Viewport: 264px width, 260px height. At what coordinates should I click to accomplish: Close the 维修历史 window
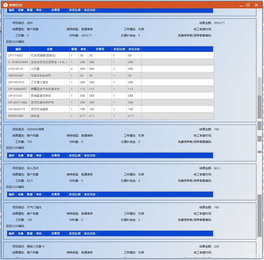coord(257,5)
